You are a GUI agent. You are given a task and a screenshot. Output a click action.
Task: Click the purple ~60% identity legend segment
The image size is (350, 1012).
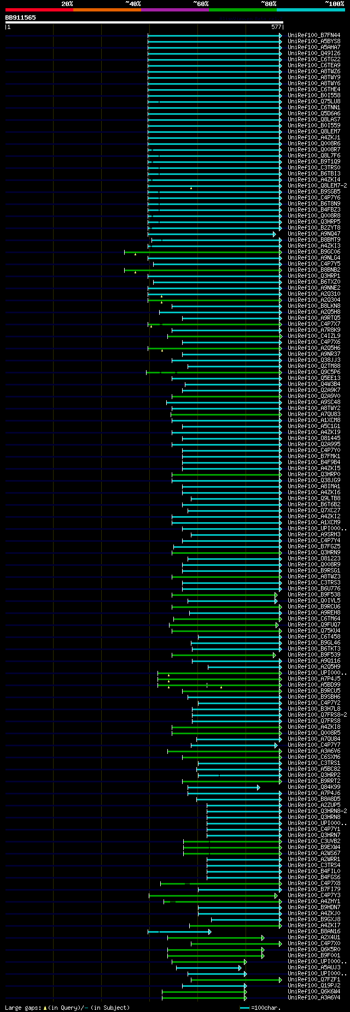click(x=175, y=10)
